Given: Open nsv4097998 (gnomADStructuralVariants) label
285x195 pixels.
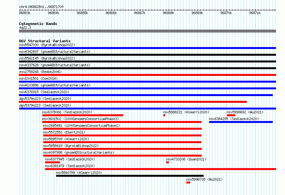Looking at the screenshot, I should pos(78,152).
